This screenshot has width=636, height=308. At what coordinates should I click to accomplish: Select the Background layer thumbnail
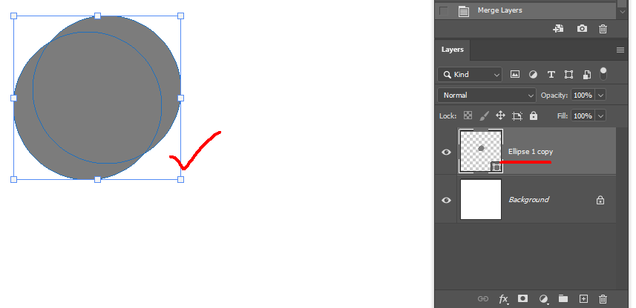[x=481, y=199]
